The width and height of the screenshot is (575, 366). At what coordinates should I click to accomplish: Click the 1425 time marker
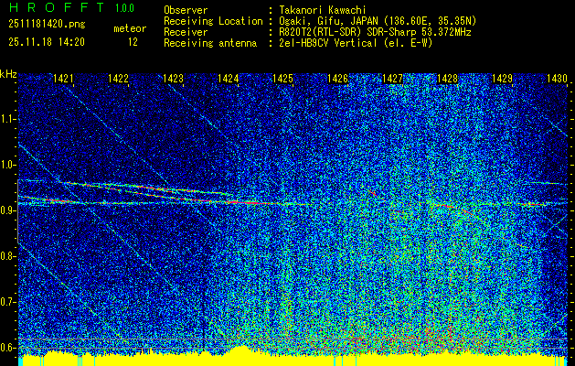tap(283, 78)
